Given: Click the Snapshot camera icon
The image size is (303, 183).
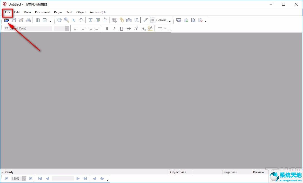Looking at the screenshot, I should tap(129, 20).
